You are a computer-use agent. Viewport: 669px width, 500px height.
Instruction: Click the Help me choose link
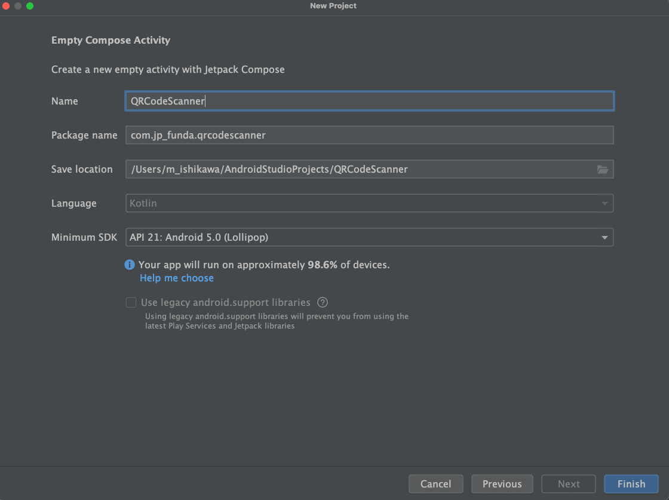pos(176,278)
